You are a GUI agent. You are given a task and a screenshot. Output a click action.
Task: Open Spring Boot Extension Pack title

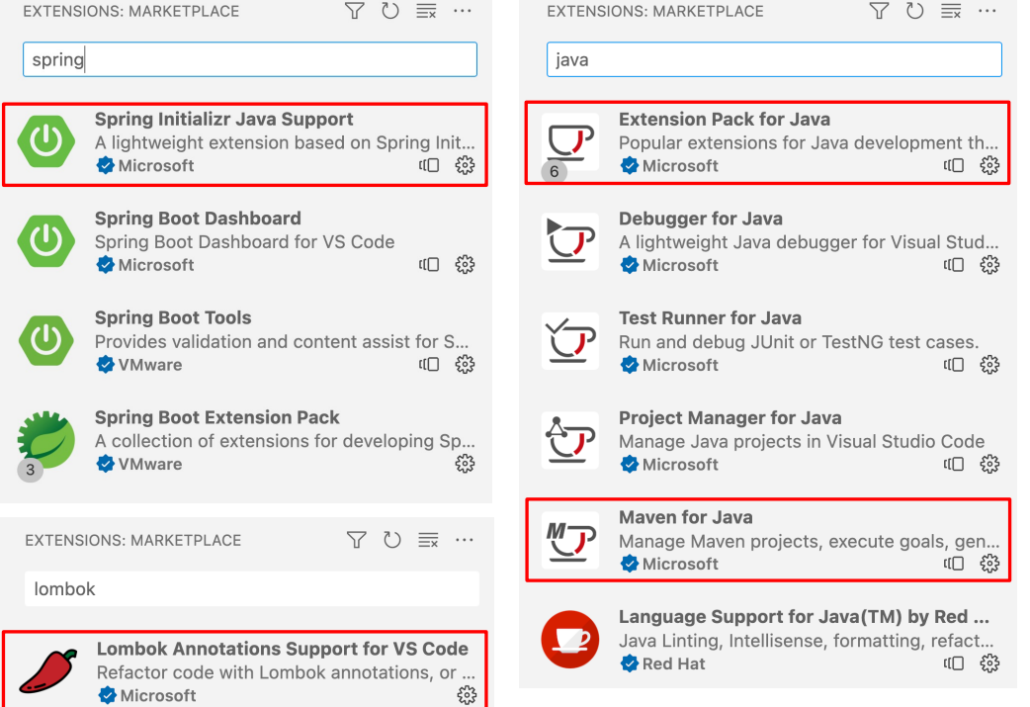(x=216, y=417)
